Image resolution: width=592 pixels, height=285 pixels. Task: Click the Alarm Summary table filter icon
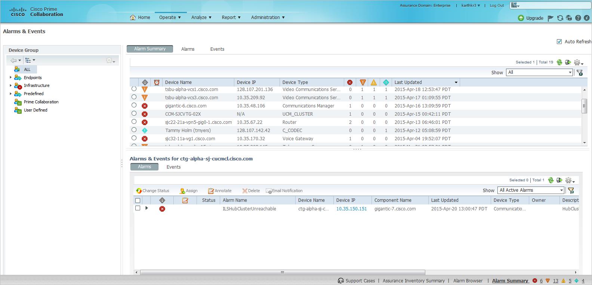(580, 73)
